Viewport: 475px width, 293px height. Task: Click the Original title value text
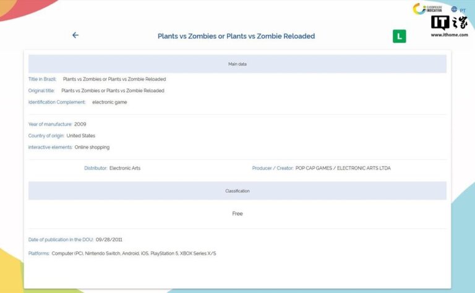pyautogui.click(x=113, y=91)
